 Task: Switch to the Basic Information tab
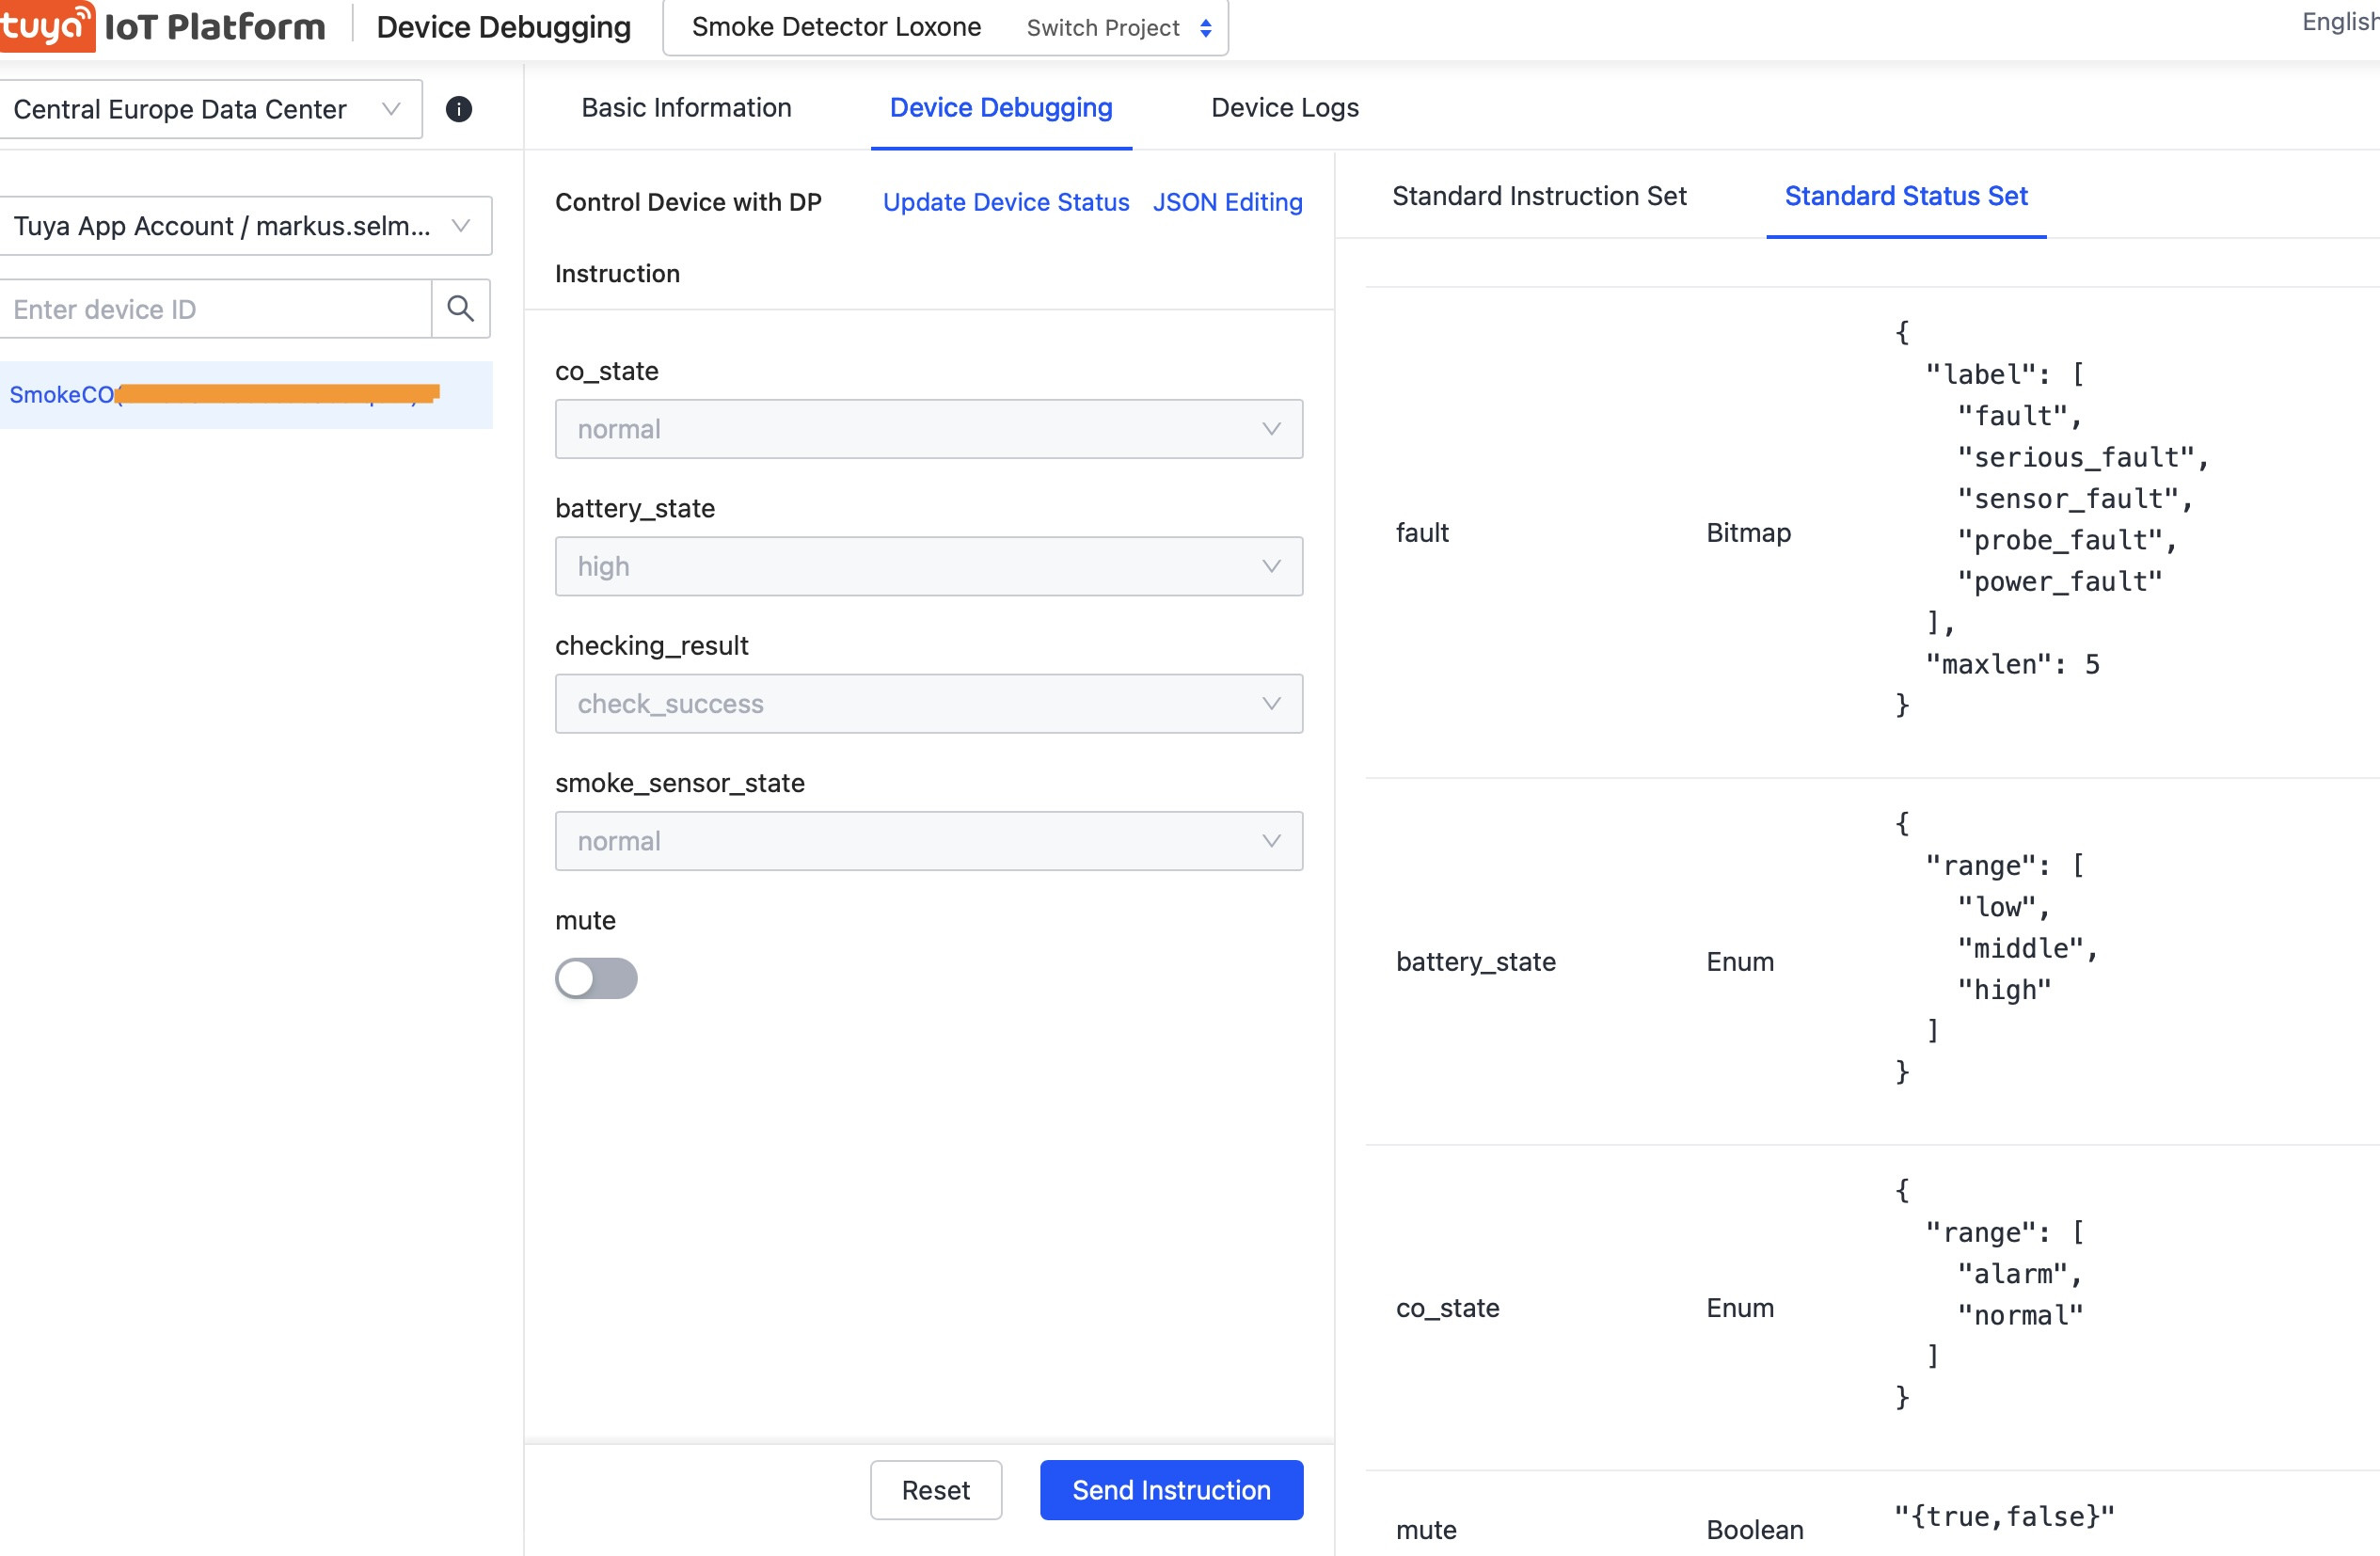point(686,108)
